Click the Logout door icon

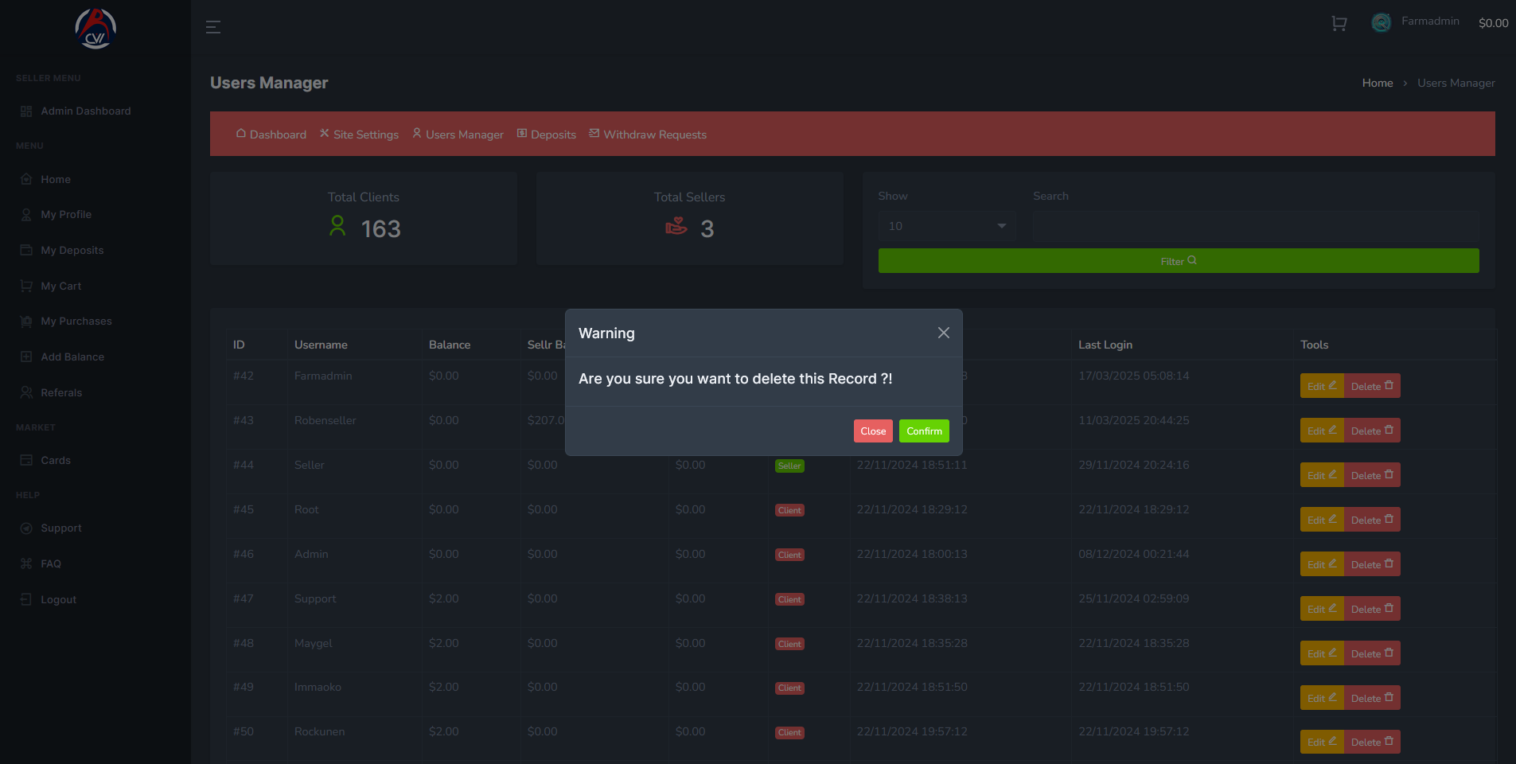[26, 599]
